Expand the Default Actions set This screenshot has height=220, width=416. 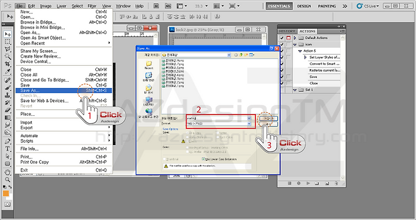click(x=295, y=38)
